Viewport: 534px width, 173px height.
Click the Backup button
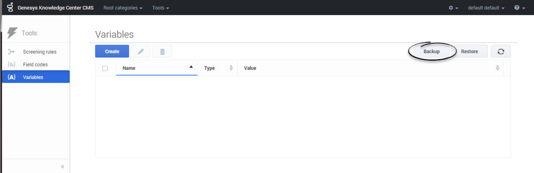pos(432,51)
